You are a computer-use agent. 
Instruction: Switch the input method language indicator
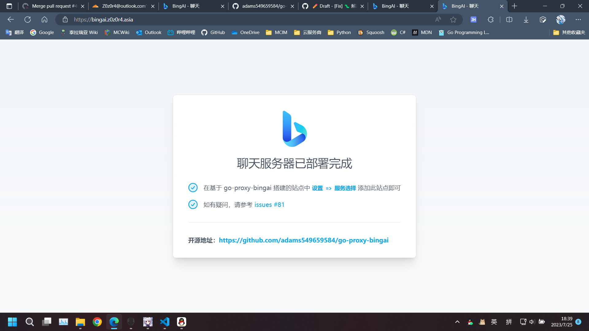[x=494, y=322]
